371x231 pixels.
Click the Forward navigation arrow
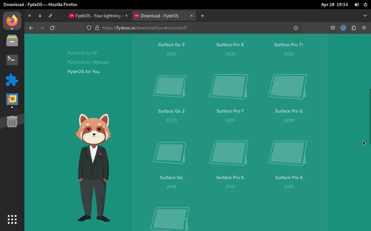tap(42, 28)
